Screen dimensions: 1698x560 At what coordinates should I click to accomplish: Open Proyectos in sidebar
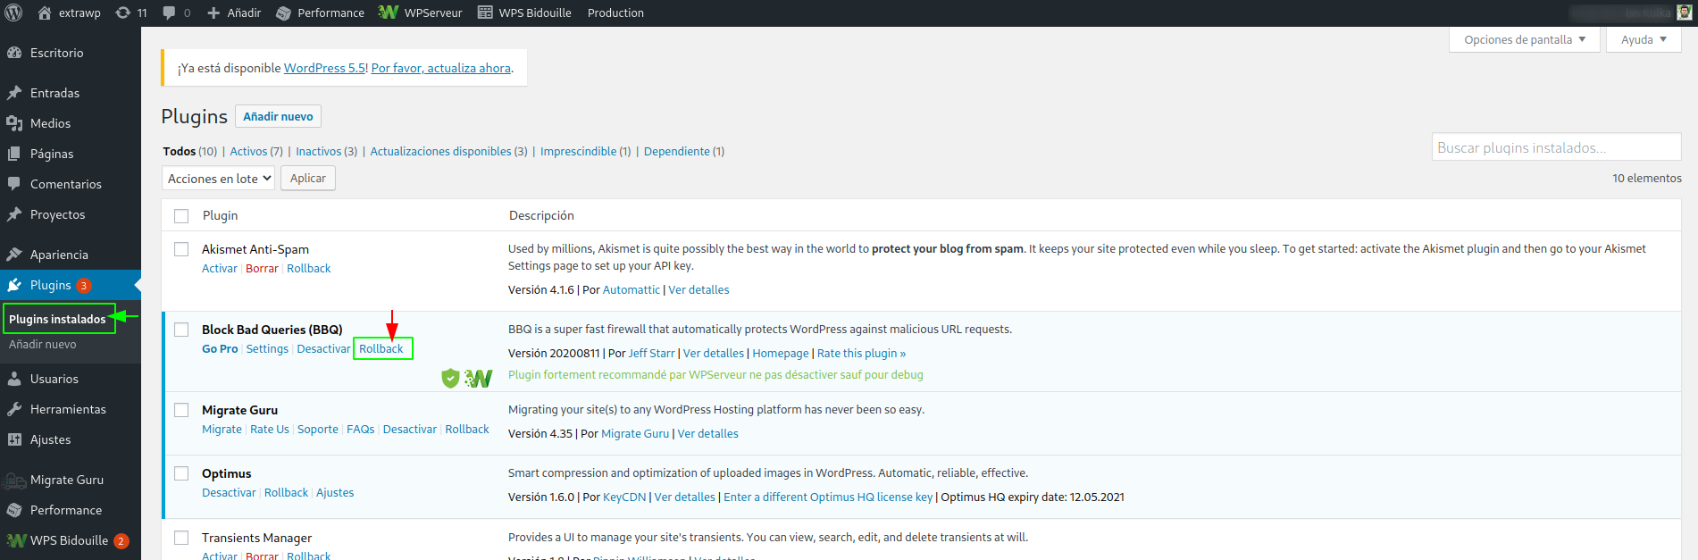point(57,214)
